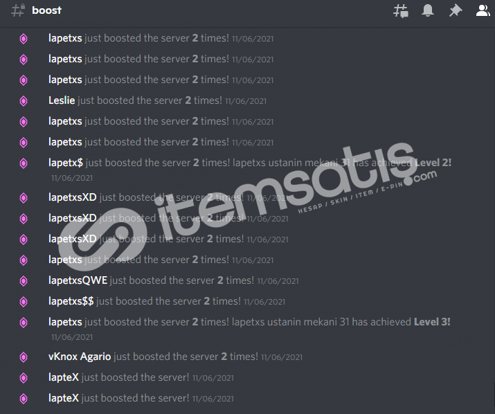Toggle the notification bell for boost channel
The width and height of the screenshot is (495, 414).
(x=428, y=10)
